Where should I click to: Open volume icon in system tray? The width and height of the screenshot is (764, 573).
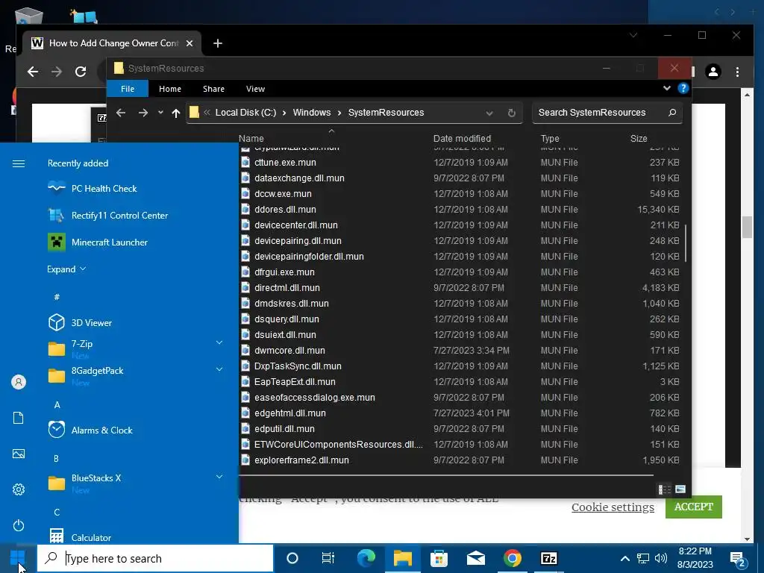(x=661, y=558)
